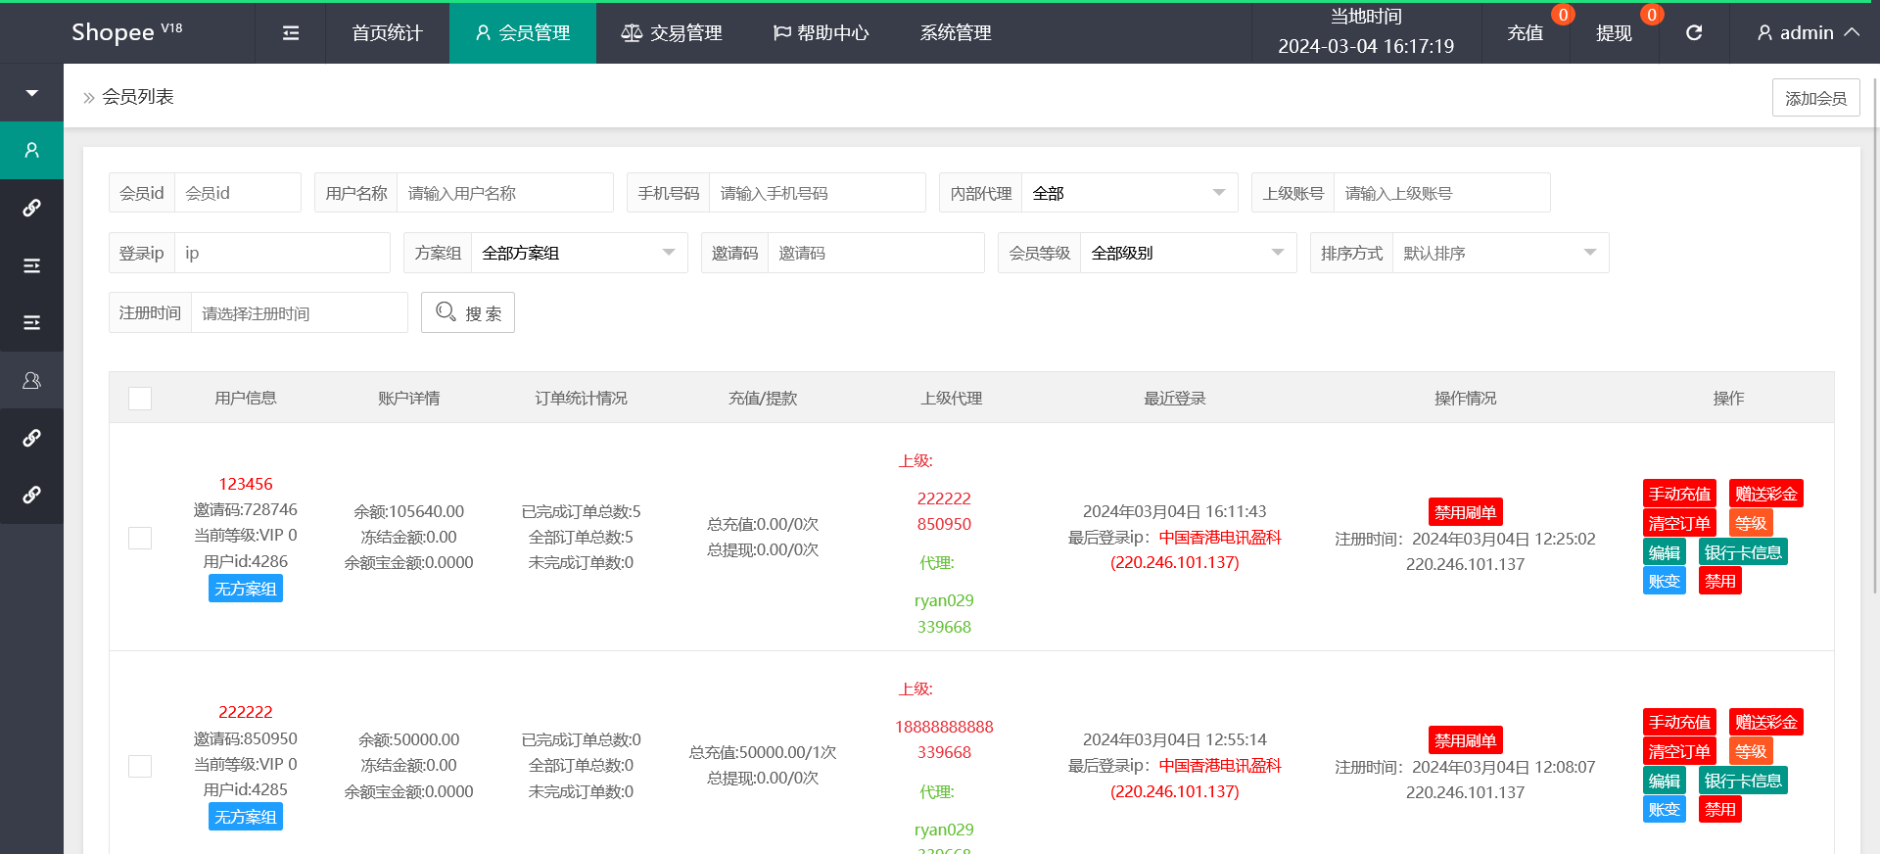
Task: Open the 方案组 dropdown
Action: click(x=578, y=253)
